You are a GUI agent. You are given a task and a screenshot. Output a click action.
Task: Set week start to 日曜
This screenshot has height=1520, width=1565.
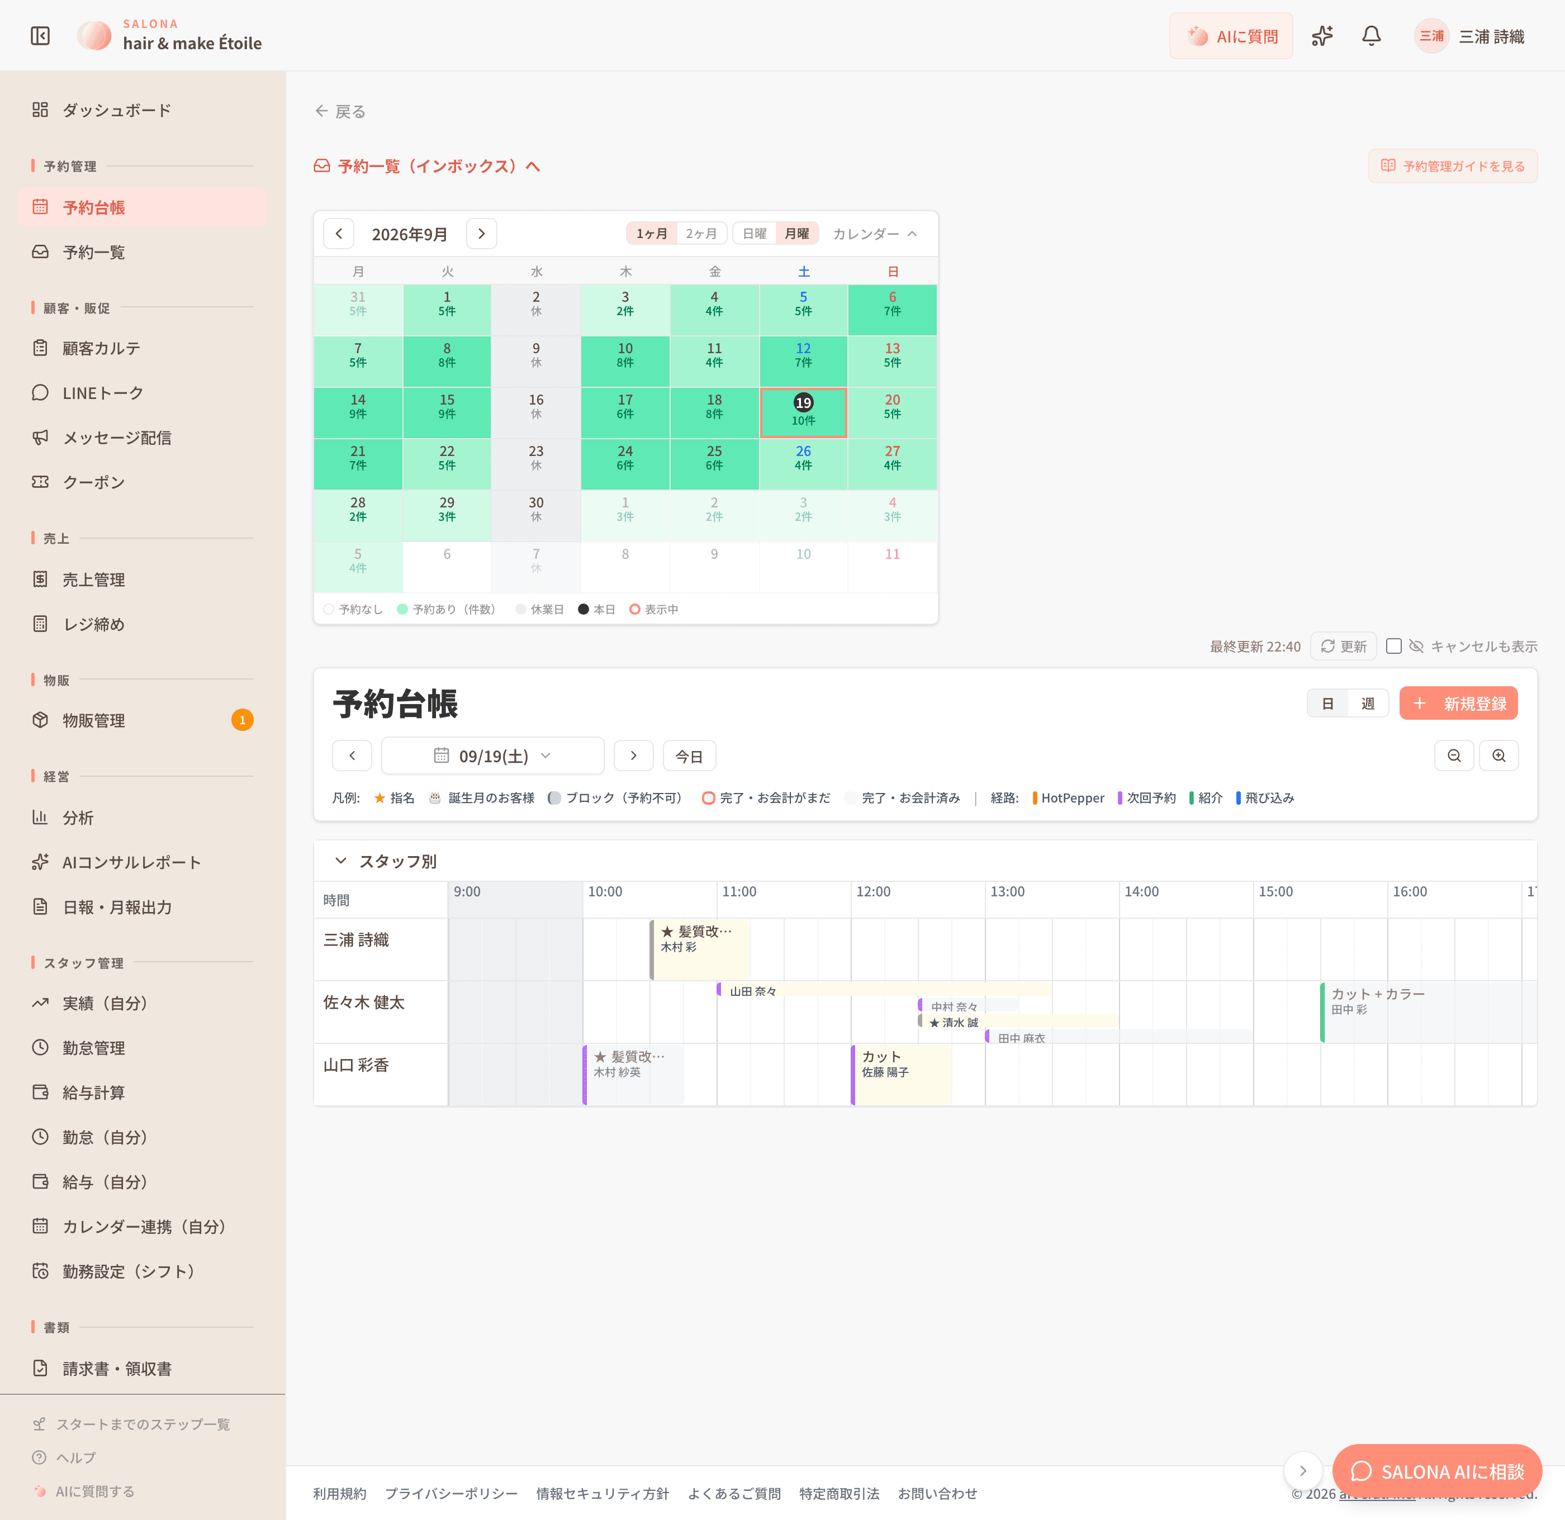tap(755, 233)
